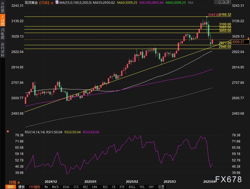Toggle the BOLL indicator

pyautogui.click(x=132, y=187)
